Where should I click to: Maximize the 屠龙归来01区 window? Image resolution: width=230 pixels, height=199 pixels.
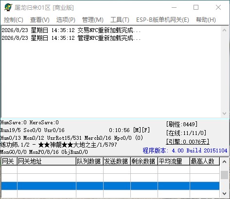click(x=196, y=7)
